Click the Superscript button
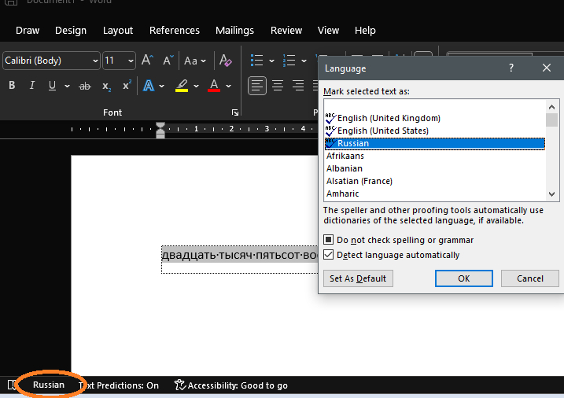 point(127,86)
